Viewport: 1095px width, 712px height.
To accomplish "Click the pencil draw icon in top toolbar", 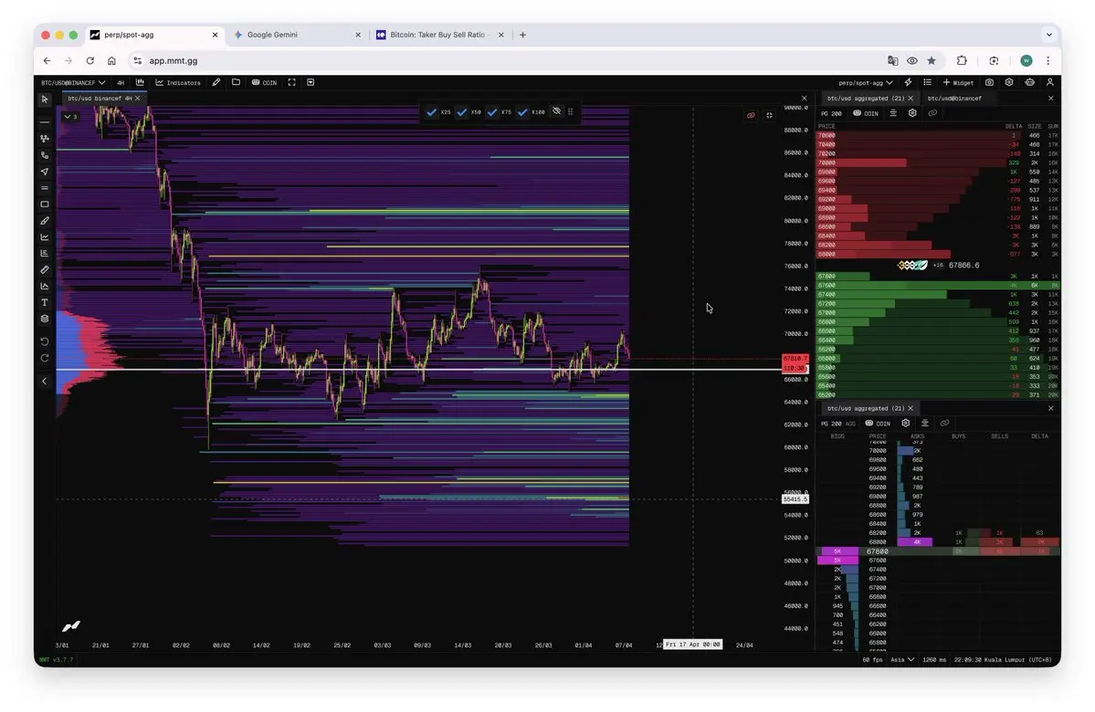I will [x=216, y=82].
